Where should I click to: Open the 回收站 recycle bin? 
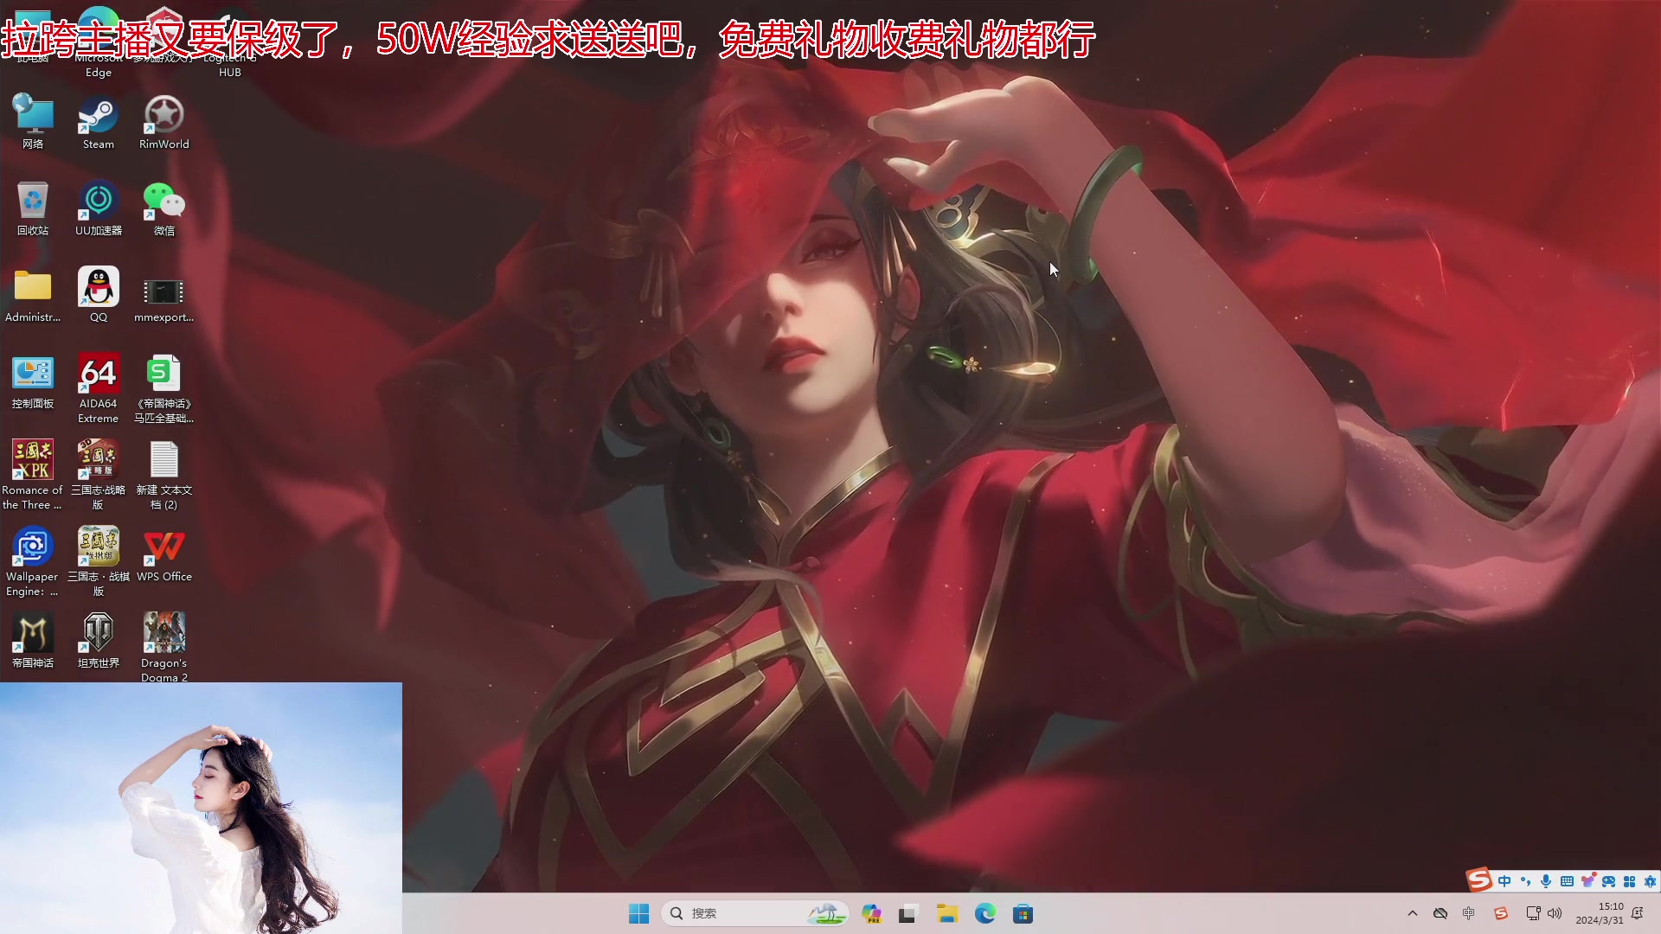click(x=33, y=209)
